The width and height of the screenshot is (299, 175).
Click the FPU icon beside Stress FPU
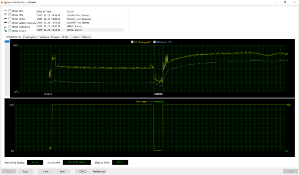[5, 15]
